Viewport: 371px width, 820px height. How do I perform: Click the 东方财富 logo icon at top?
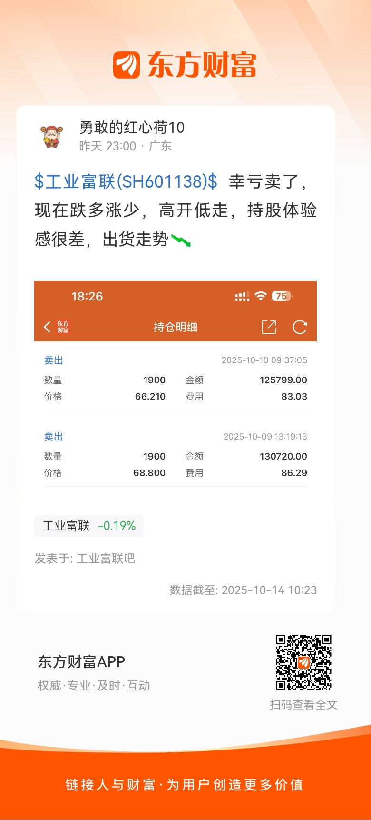pyautogui.click(x=127, y=65)
